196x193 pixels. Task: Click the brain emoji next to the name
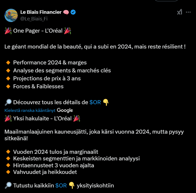point(66,12)
